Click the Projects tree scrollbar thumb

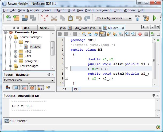pyautogui.click(x=52, y=48)
